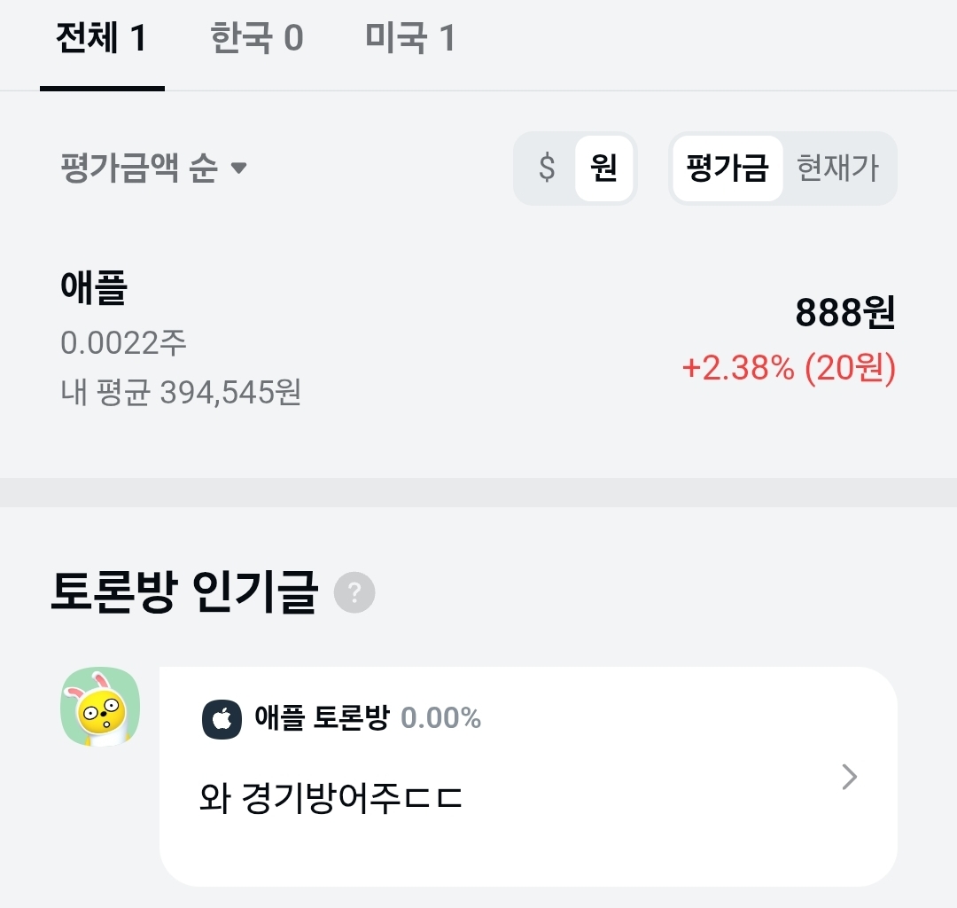Click 내 평균 394,545원 average price
Image resolution: width=957 pixels, height=908 pixels.
(x=181, y=391)
